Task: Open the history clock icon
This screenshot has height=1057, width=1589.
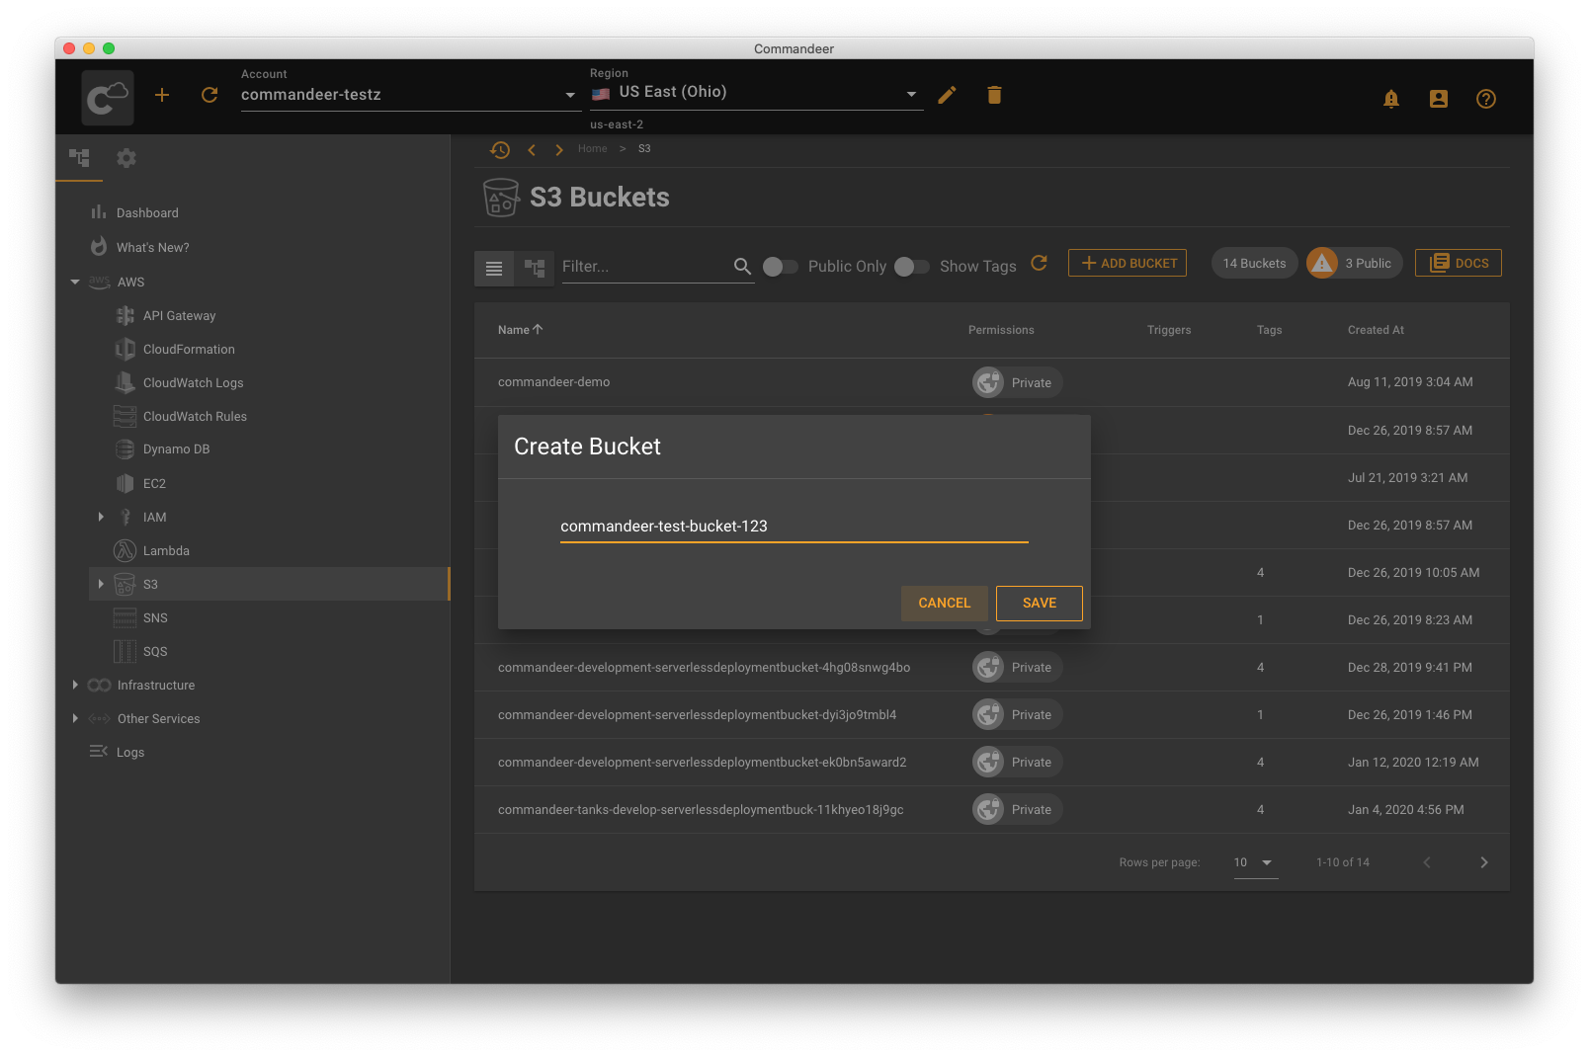Action: (500, 149)
